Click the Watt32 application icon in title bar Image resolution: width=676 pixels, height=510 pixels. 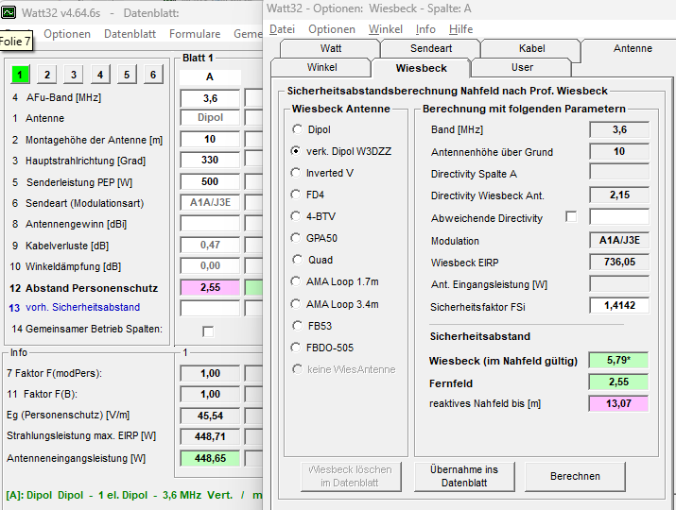(x=9, y=12)
